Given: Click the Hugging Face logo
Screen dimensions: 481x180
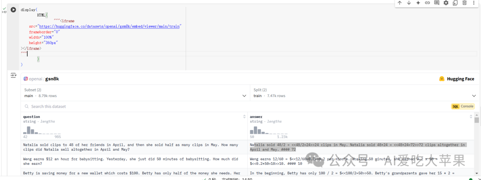Looking at the screenshot, I should pos(442,79).
